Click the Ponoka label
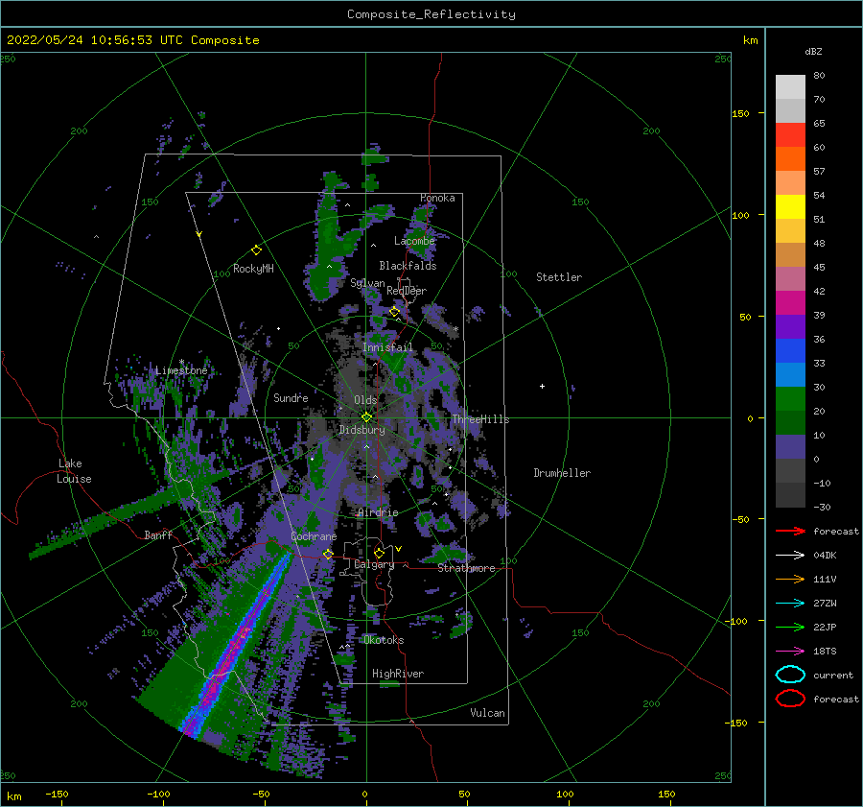 pos(437,198)
